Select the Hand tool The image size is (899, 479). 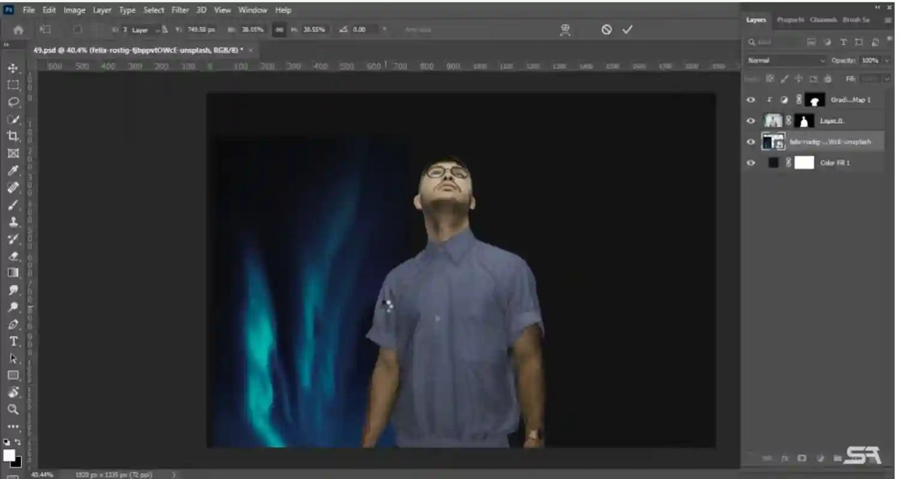13,393
